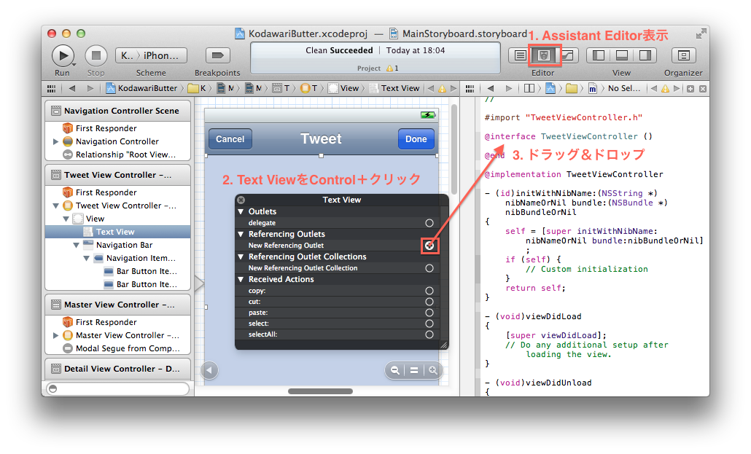Select the View segment in the jump bar
The image size is (751, 454).
(x=345, y=88)
